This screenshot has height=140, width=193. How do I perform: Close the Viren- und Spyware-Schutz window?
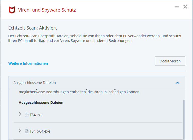click(185, 7)
